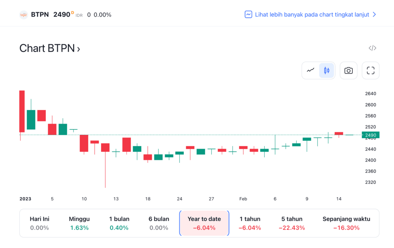
Task: Select Sepanjang waktu range
Action: click(x=346, y=223)
